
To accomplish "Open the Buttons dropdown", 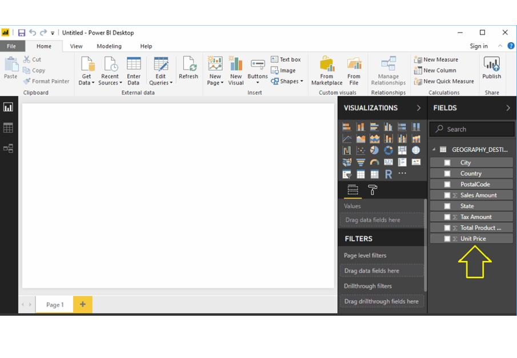I will 258,71.
